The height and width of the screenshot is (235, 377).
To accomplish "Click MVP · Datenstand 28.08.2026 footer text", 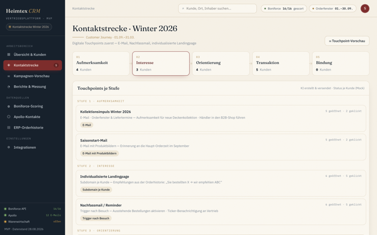I will (24, 229).
